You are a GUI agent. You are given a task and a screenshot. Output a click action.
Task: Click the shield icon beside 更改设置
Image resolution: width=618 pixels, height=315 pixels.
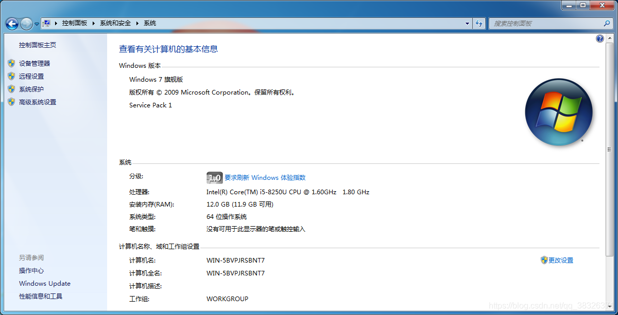click(x=544, y=261)
